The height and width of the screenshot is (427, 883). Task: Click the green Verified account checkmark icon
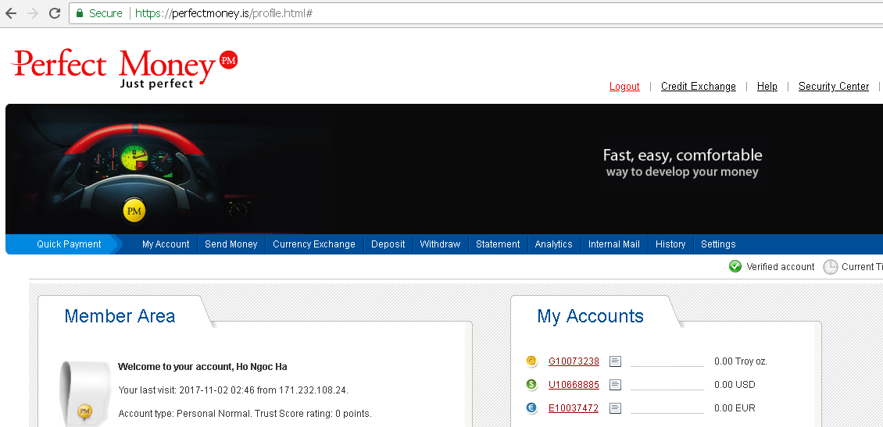[x=735, y=267]
